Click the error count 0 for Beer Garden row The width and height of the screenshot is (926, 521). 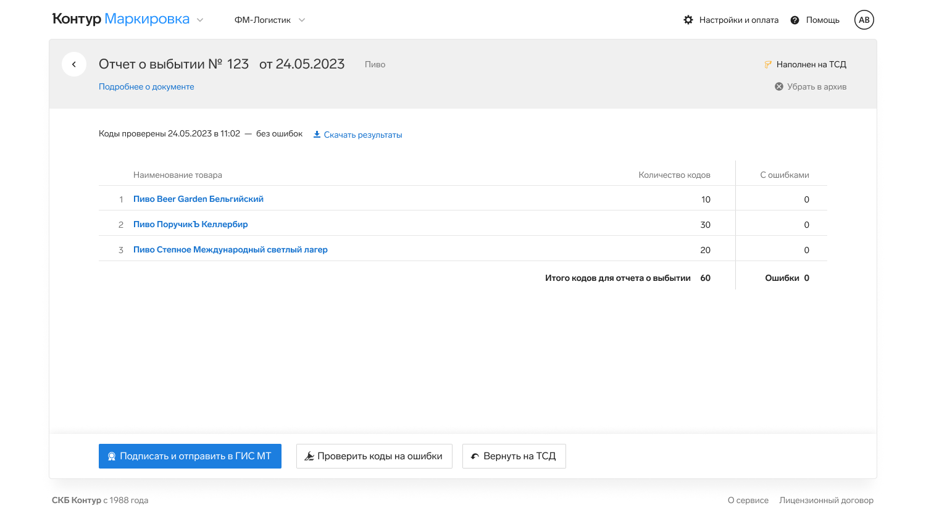tap(806, 199)
